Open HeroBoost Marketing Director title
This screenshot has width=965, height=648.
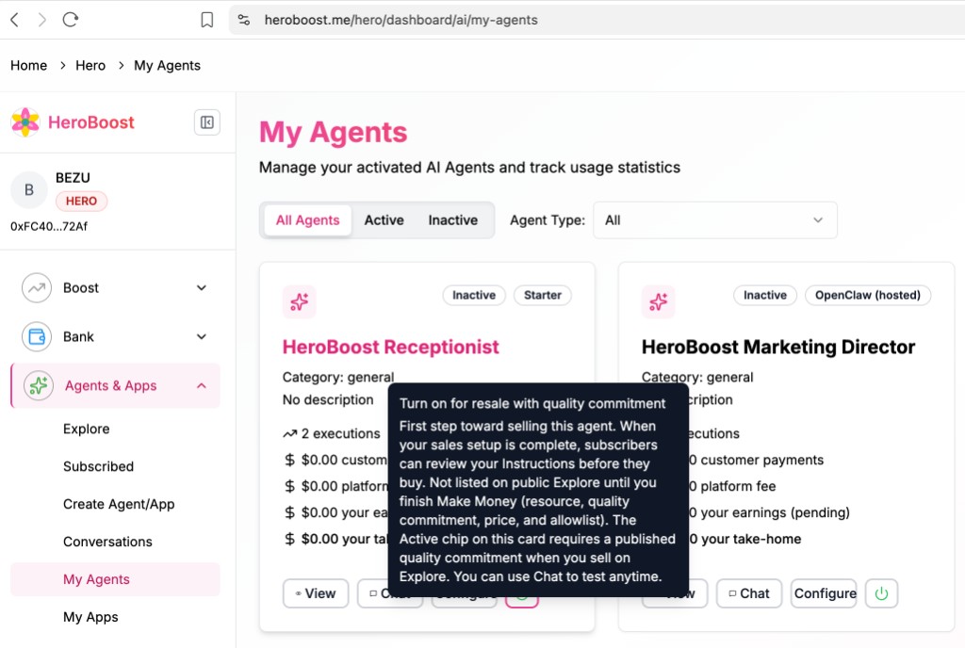point(778,347)
